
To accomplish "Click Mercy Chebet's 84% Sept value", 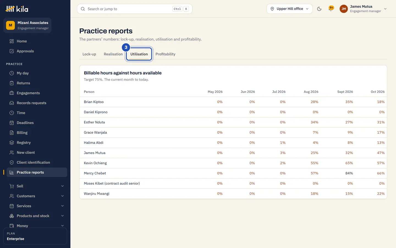I will [349, 173].
